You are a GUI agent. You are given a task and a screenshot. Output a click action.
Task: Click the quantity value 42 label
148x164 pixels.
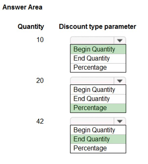40,121
